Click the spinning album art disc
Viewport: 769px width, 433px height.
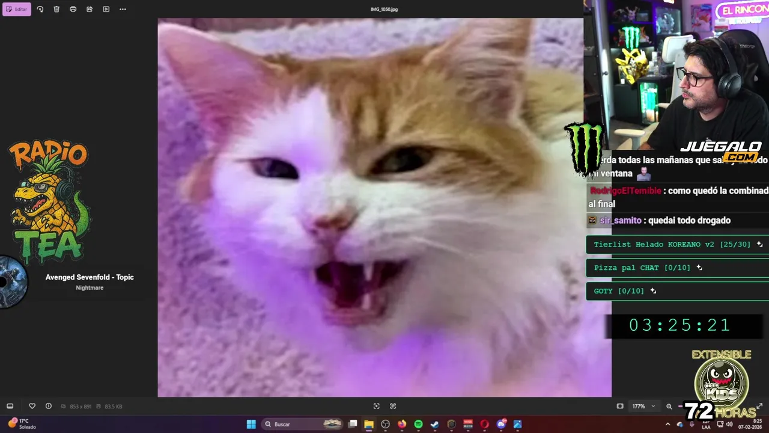[12, 282]
